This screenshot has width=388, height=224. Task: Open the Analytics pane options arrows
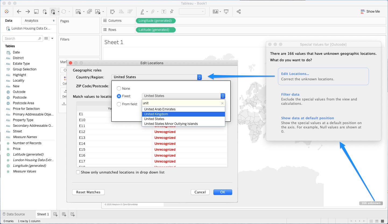(54, 21)
